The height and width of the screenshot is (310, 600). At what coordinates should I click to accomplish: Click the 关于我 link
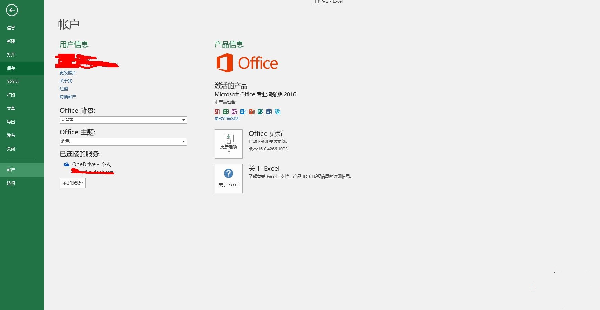[x=65, y=81]
